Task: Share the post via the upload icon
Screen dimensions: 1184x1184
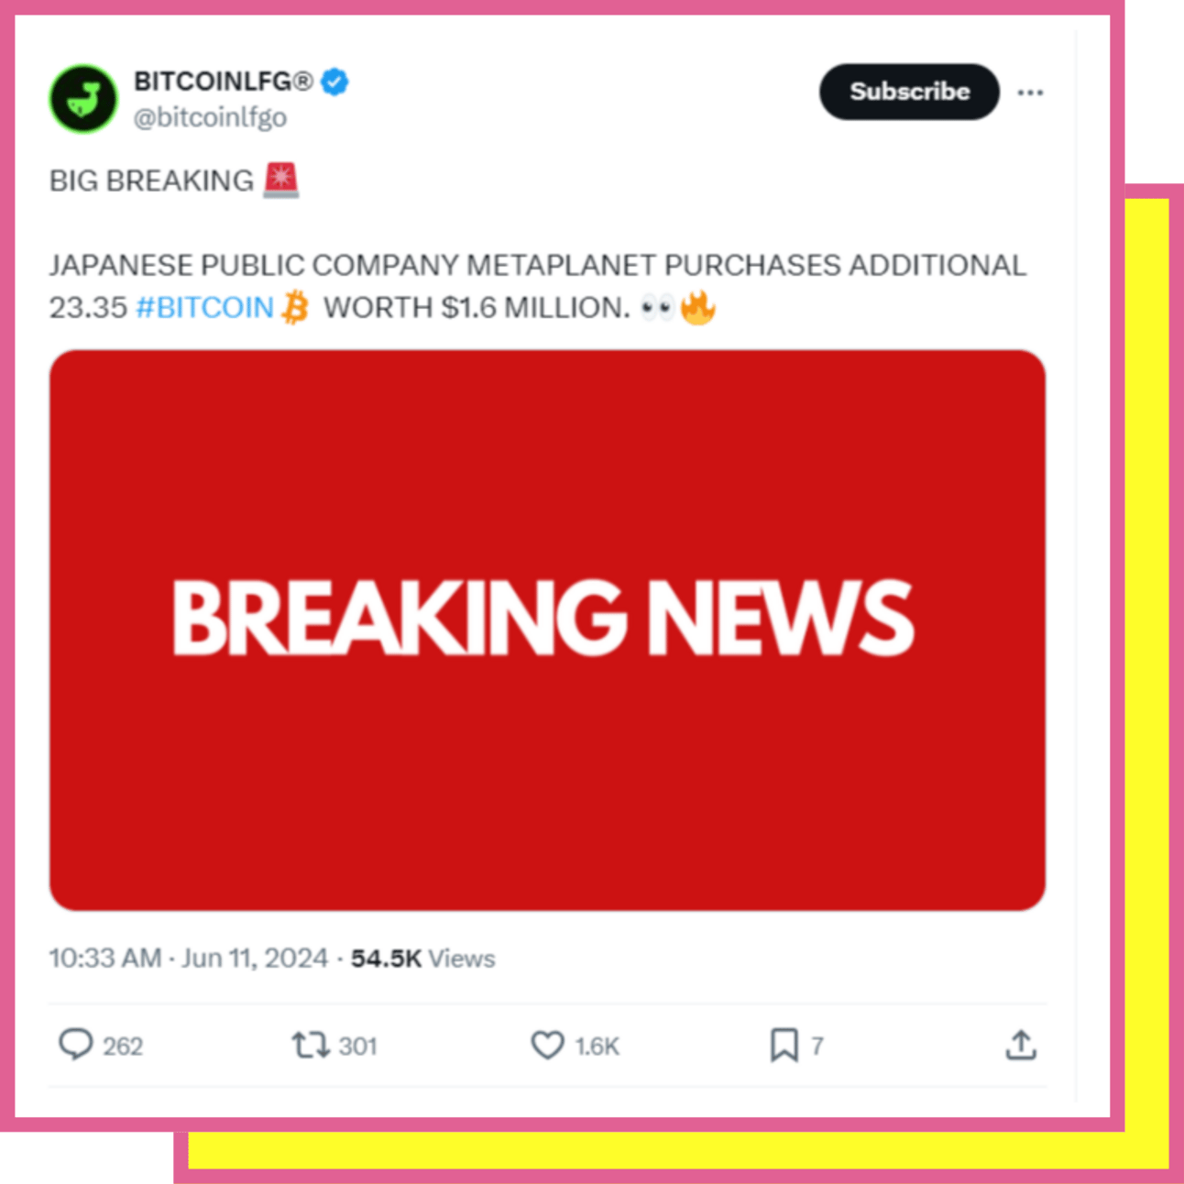Action: tap(1021, 1045)
